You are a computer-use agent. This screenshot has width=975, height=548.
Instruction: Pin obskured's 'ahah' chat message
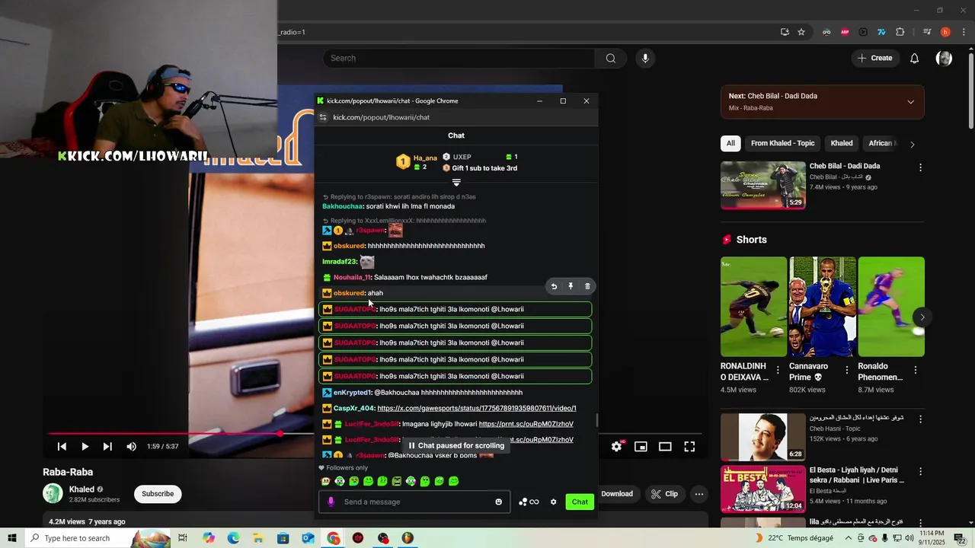(571, 286)
